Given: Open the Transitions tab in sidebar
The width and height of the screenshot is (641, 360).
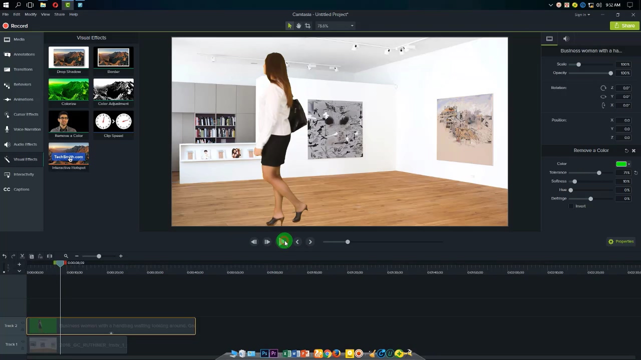Looking at the screenshot, I should click(x=23, y=69).
